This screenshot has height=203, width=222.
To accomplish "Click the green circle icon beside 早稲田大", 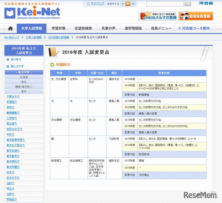I will 52,65.
